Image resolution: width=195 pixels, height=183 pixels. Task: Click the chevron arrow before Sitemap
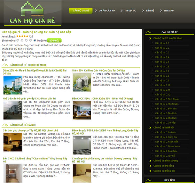[161, 11]
